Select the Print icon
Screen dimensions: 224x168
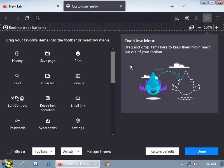[x=78, y=53]
